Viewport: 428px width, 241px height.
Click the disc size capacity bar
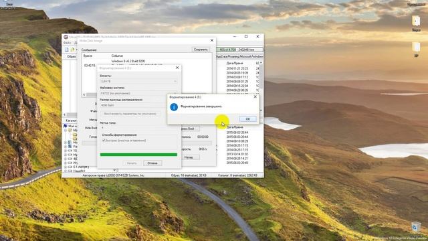[x=239, y=50]
